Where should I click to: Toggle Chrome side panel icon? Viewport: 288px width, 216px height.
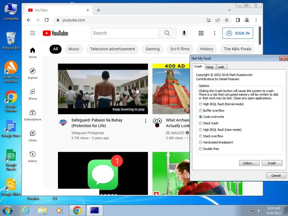click(238, 20)
